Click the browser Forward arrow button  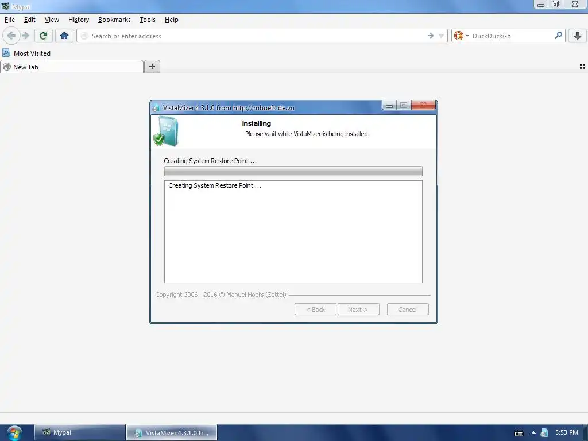(25, 36)
